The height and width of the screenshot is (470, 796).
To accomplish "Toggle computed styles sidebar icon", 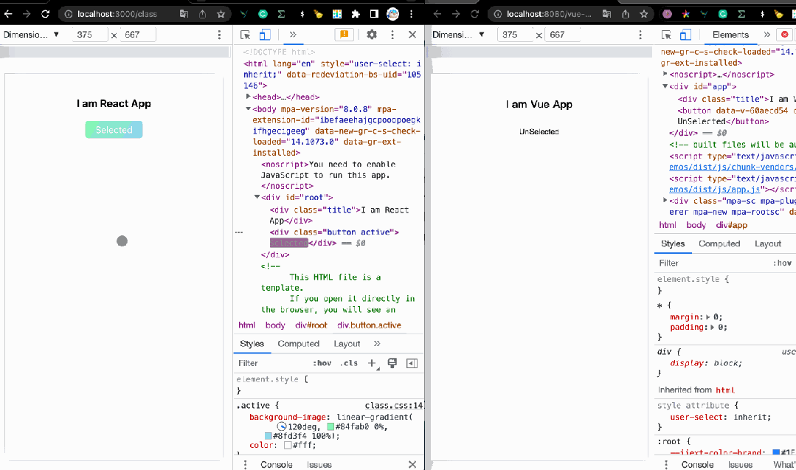I will 412,364.
